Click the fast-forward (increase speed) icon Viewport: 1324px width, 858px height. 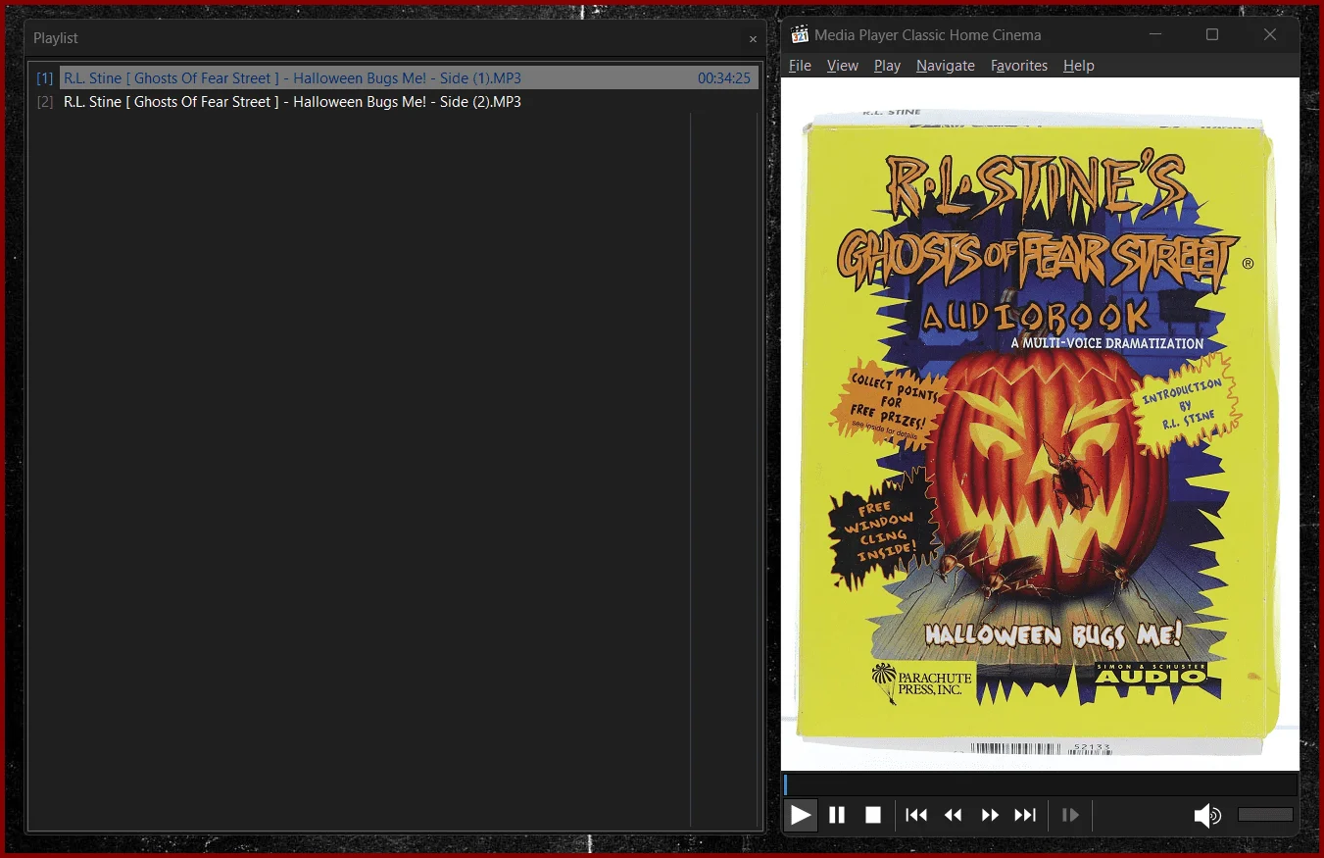[990, 815]
